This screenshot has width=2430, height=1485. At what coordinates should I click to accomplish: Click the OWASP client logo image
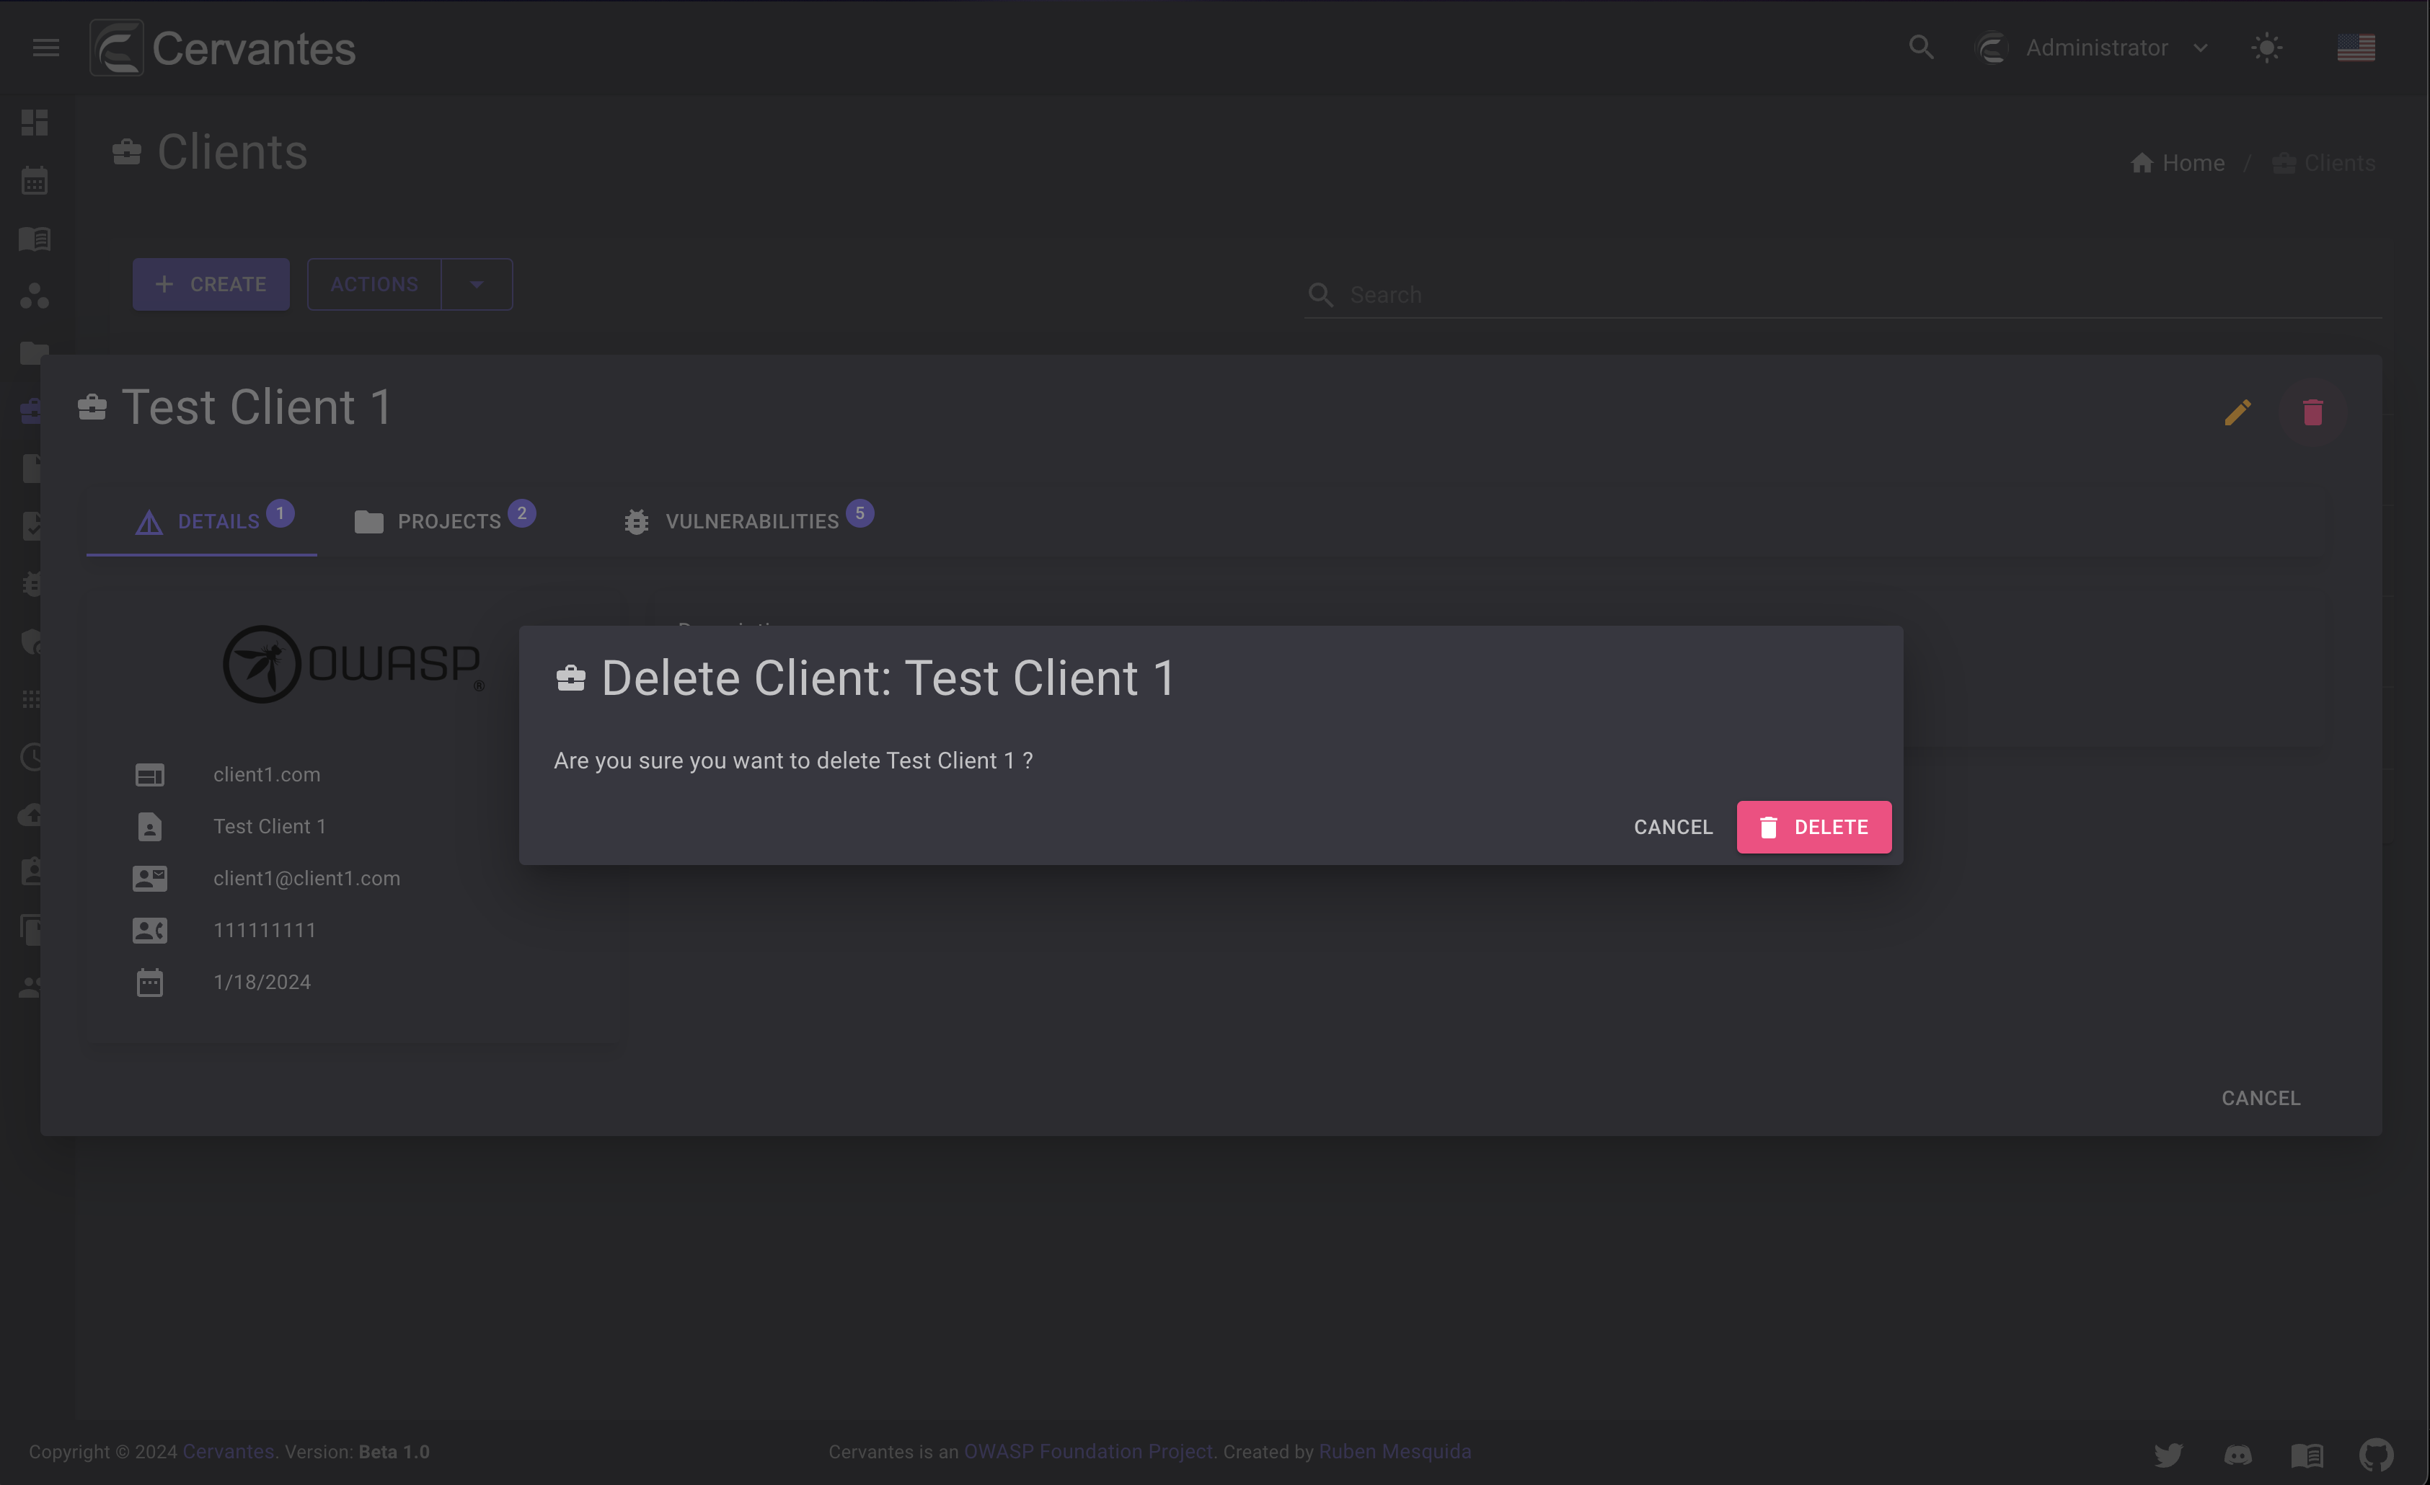point(353,664)
